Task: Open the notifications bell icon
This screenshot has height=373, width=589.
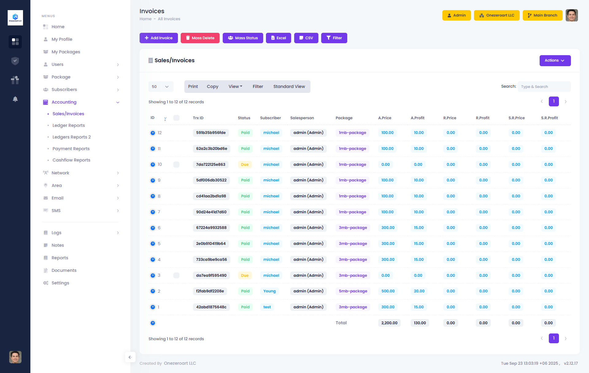Action: pos(15,99)
